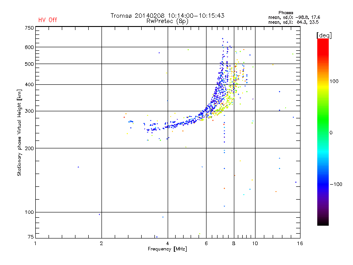Click the 300 tick on height axis
This screenshot has height=265, width=353.
(29, 111)
